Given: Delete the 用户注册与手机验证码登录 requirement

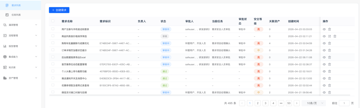Looking at the screenshot, I should [x=329, y=29].
